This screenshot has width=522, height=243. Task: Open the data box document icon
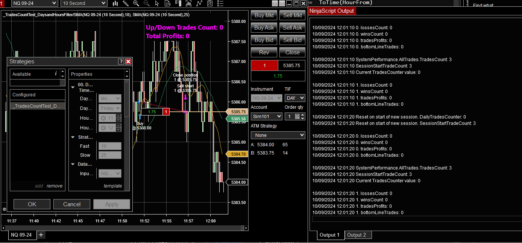point(167,3)
